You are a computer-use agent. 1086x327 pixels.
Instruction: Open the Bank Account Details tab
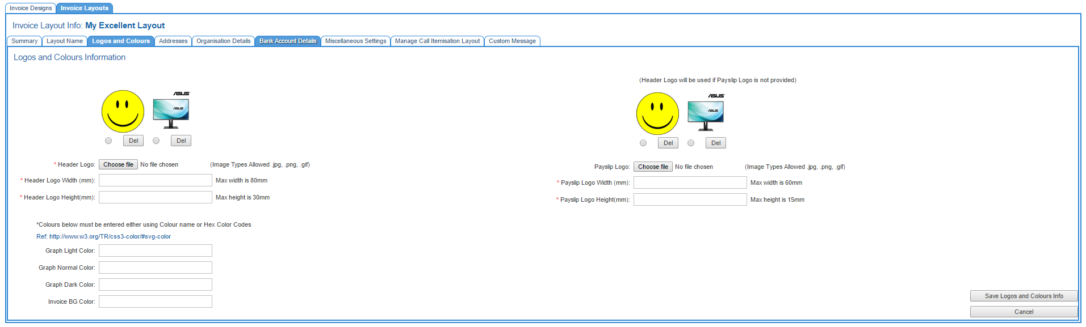288,41
